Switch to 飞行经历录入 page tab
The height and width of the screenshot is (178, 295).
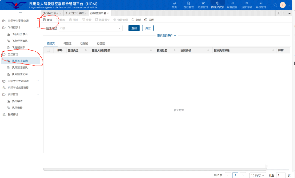click(51, 13)
